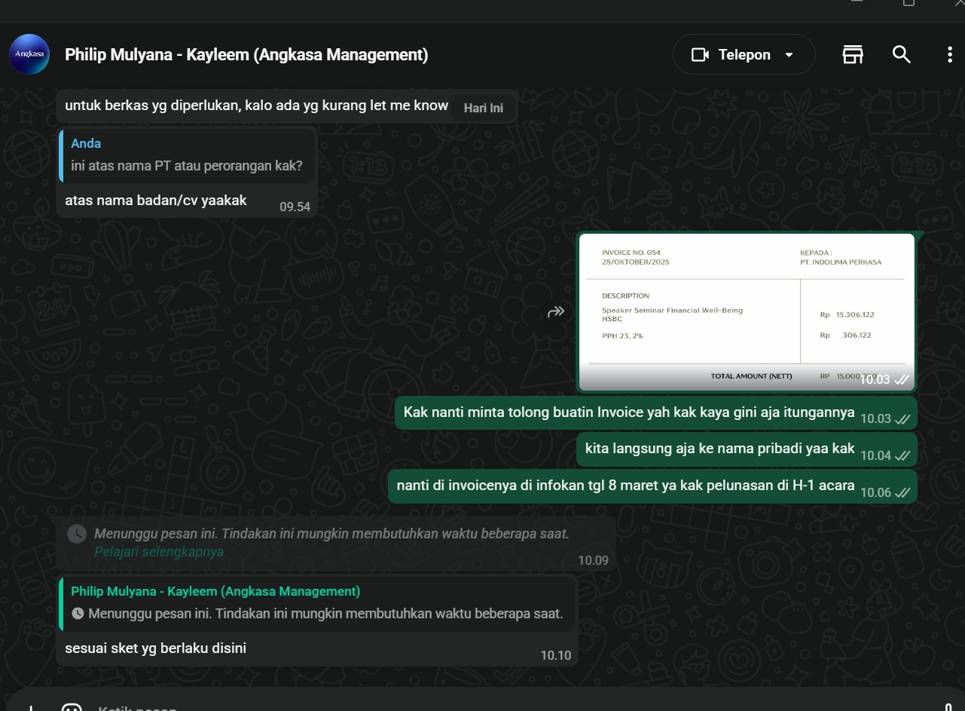Viewport: 965px width, 711px height.
Task: Click the search magnifier in chat header
Action: (902, 54)
